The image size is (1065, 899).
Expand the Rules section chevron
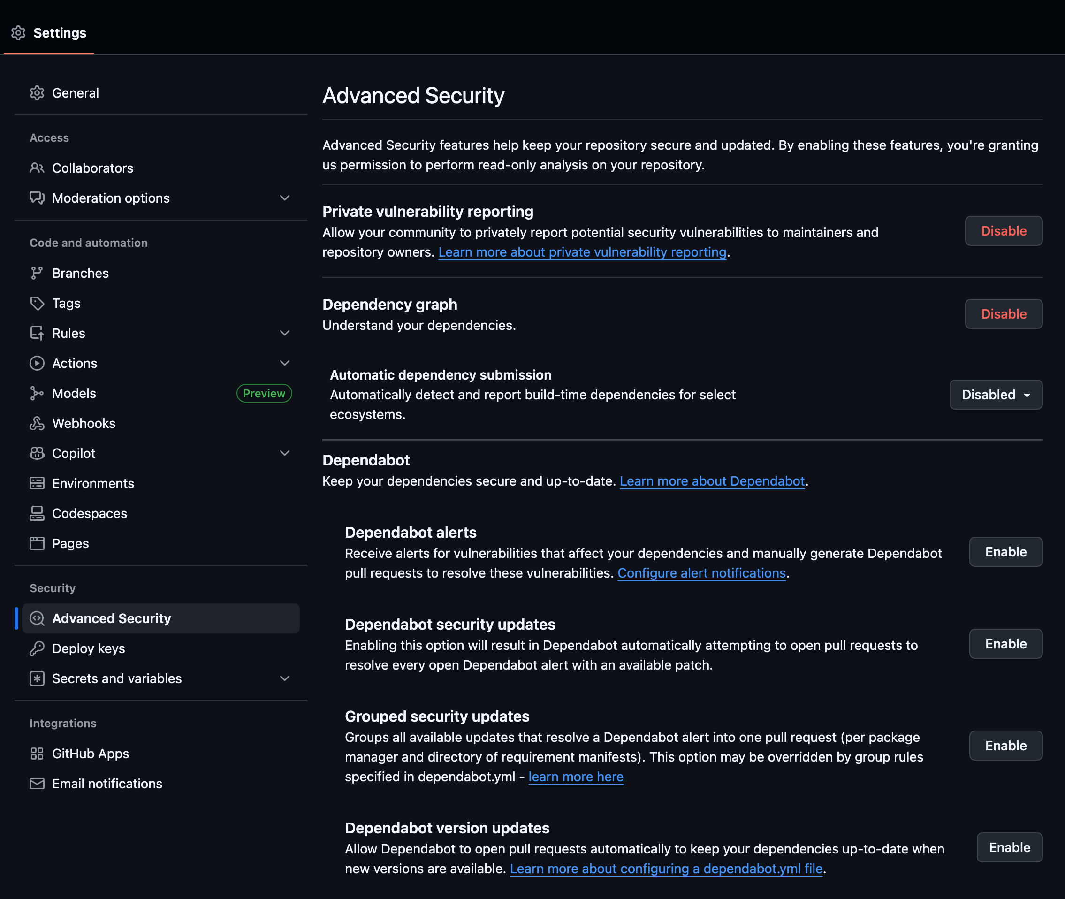click(285, 333)
